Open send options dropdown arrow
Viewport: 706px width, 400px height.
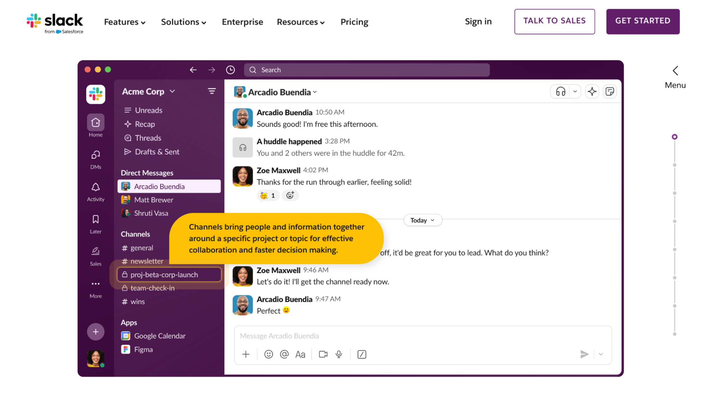click(601, 354)
